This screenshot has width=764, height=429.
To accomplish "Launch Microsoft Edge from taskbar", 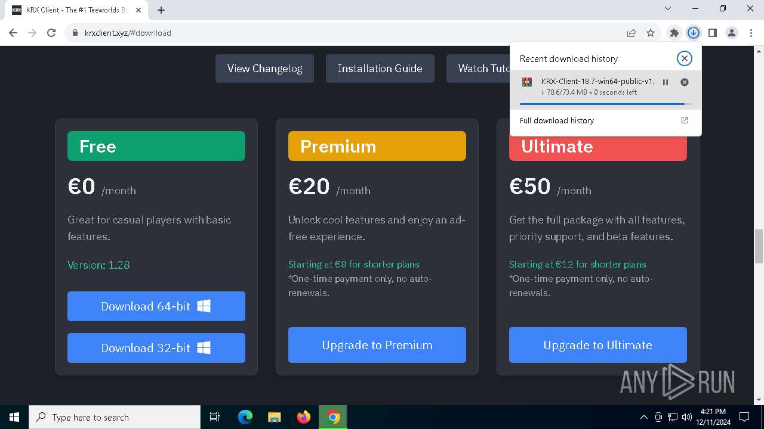I will point(245,417).
